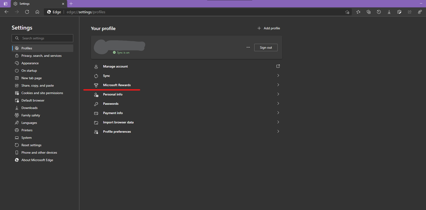Click the About Microsoft Edge logo icon
The width and height of the screenshot is (426, 210).
coord(17,160)
